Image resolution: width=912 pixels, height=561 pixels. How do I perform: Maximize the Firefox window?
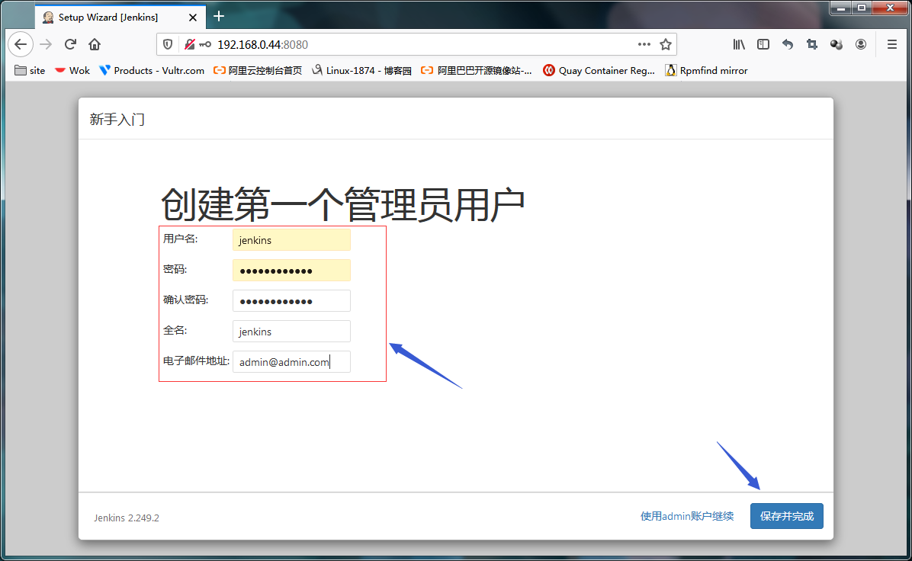[862, 8]
